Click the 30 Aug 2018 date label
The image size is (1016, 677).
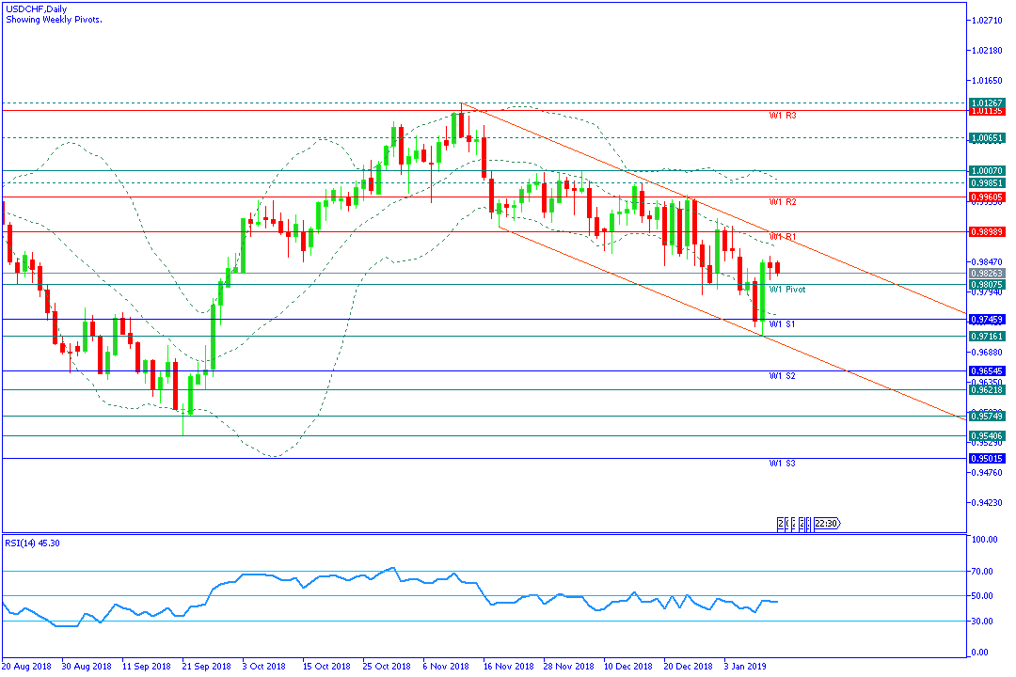[87, 666]
